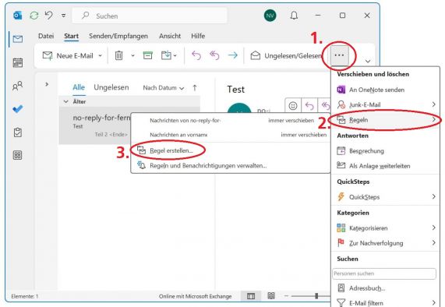Expand the ribbon options chevron
The height and width of the screenshot is (307, 445).
[368, 61]
